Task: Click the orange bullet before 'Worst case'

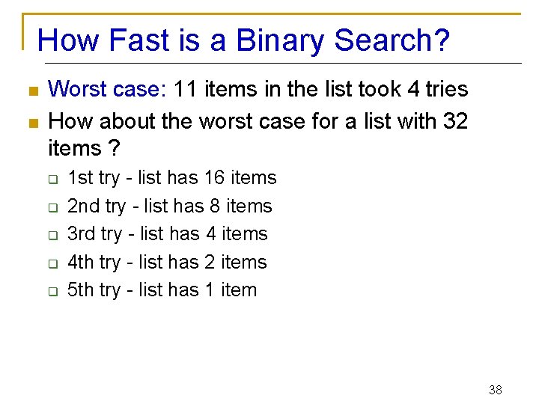Action: click(34, 91)
